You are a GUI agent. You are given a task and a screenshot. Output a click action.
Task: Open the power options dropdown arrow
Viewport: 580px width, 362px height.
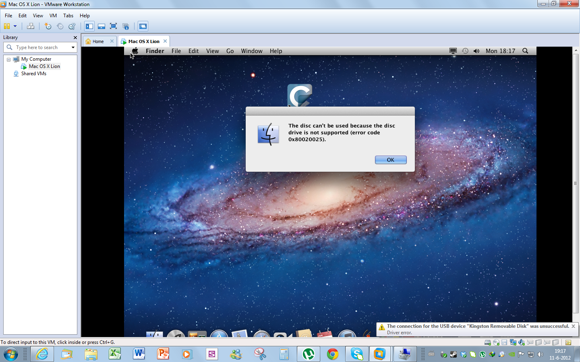(15, 26)
